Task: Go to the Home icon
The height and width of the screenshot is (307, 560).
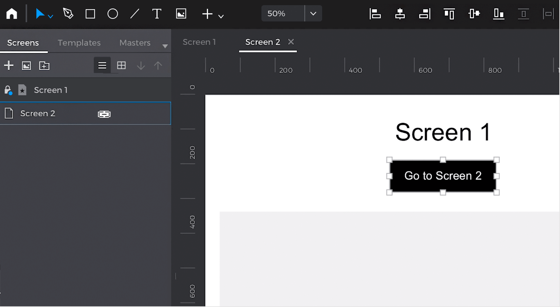Action: [12, 14]
